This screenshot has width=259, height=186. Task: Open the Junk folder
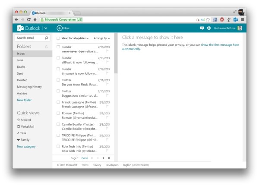(20, 60)
